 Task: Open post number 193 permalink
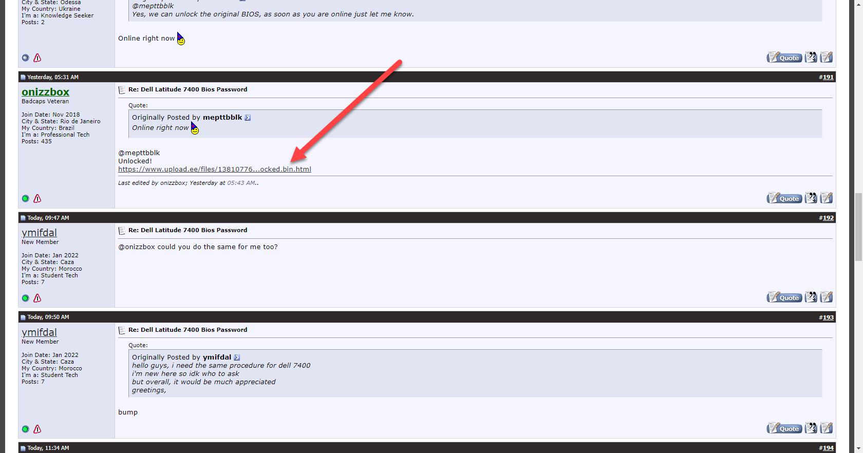(x=828, y=317)
